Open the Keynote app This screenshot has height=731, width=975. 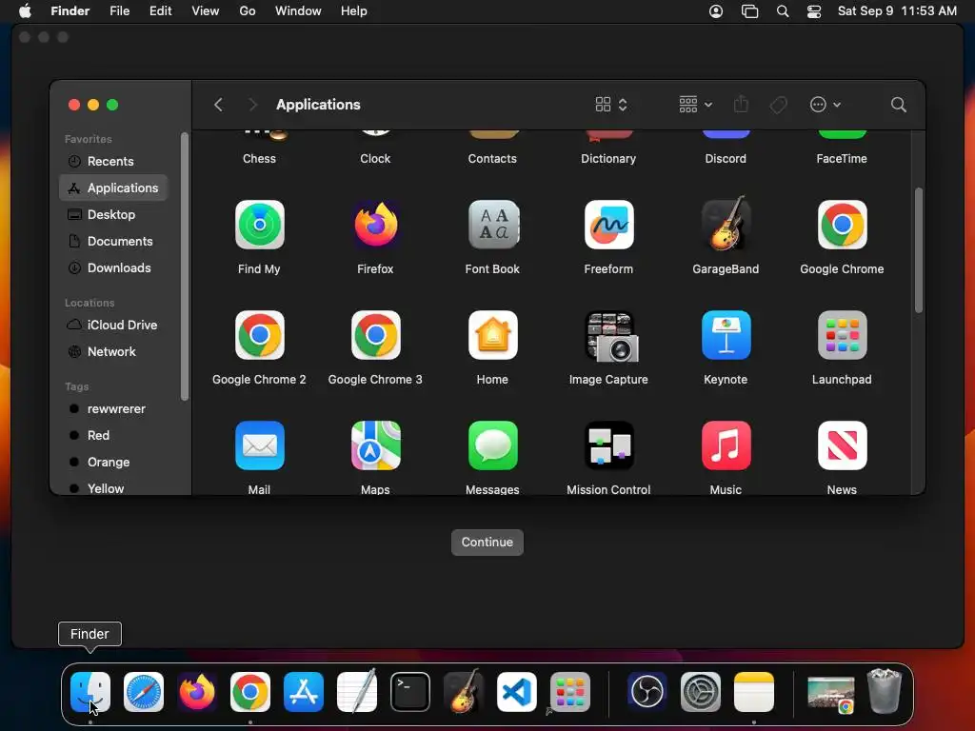tap(726, 335)
